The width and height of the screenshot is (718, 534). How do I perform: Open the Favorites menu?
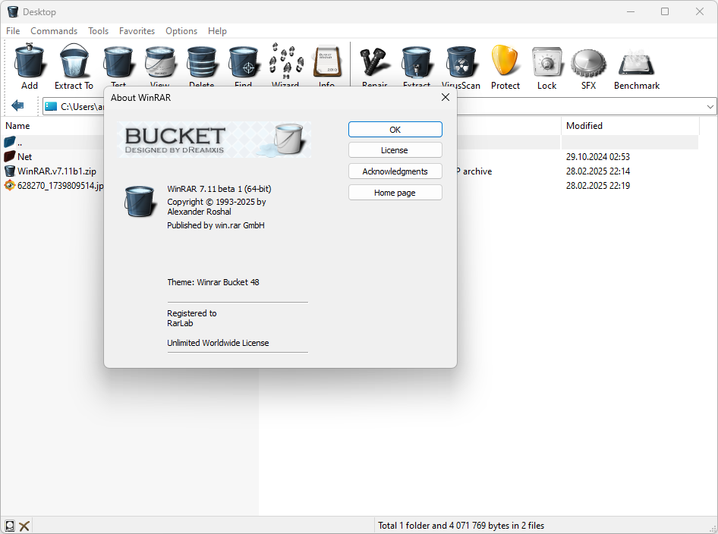coord(137,30)
